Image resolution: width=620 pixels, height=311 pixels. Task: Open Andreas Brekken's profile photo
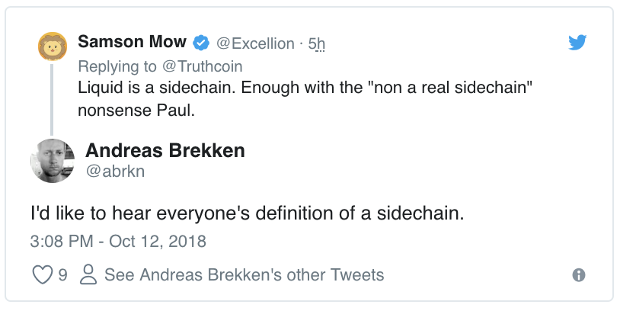(x=52, y=162)
